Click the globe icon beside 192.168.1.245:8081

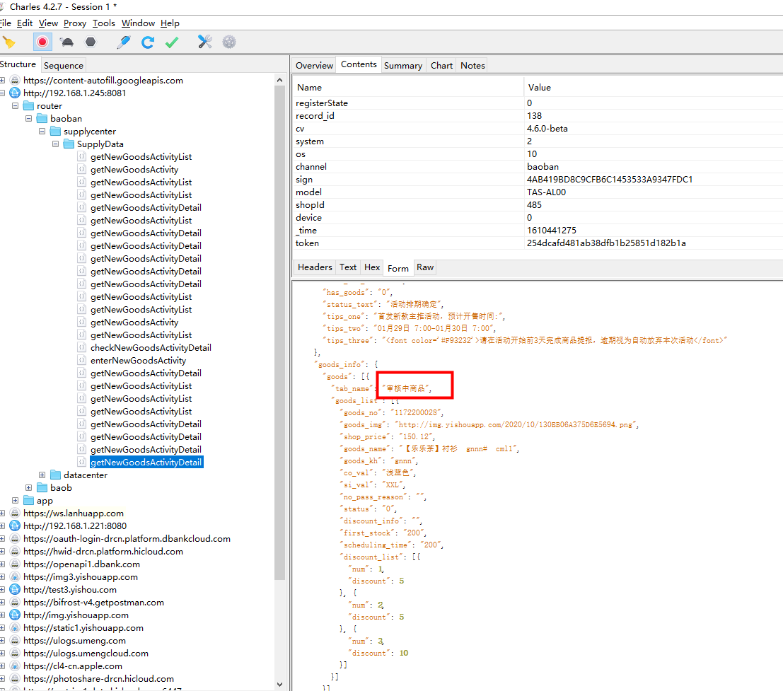(15, 93)
